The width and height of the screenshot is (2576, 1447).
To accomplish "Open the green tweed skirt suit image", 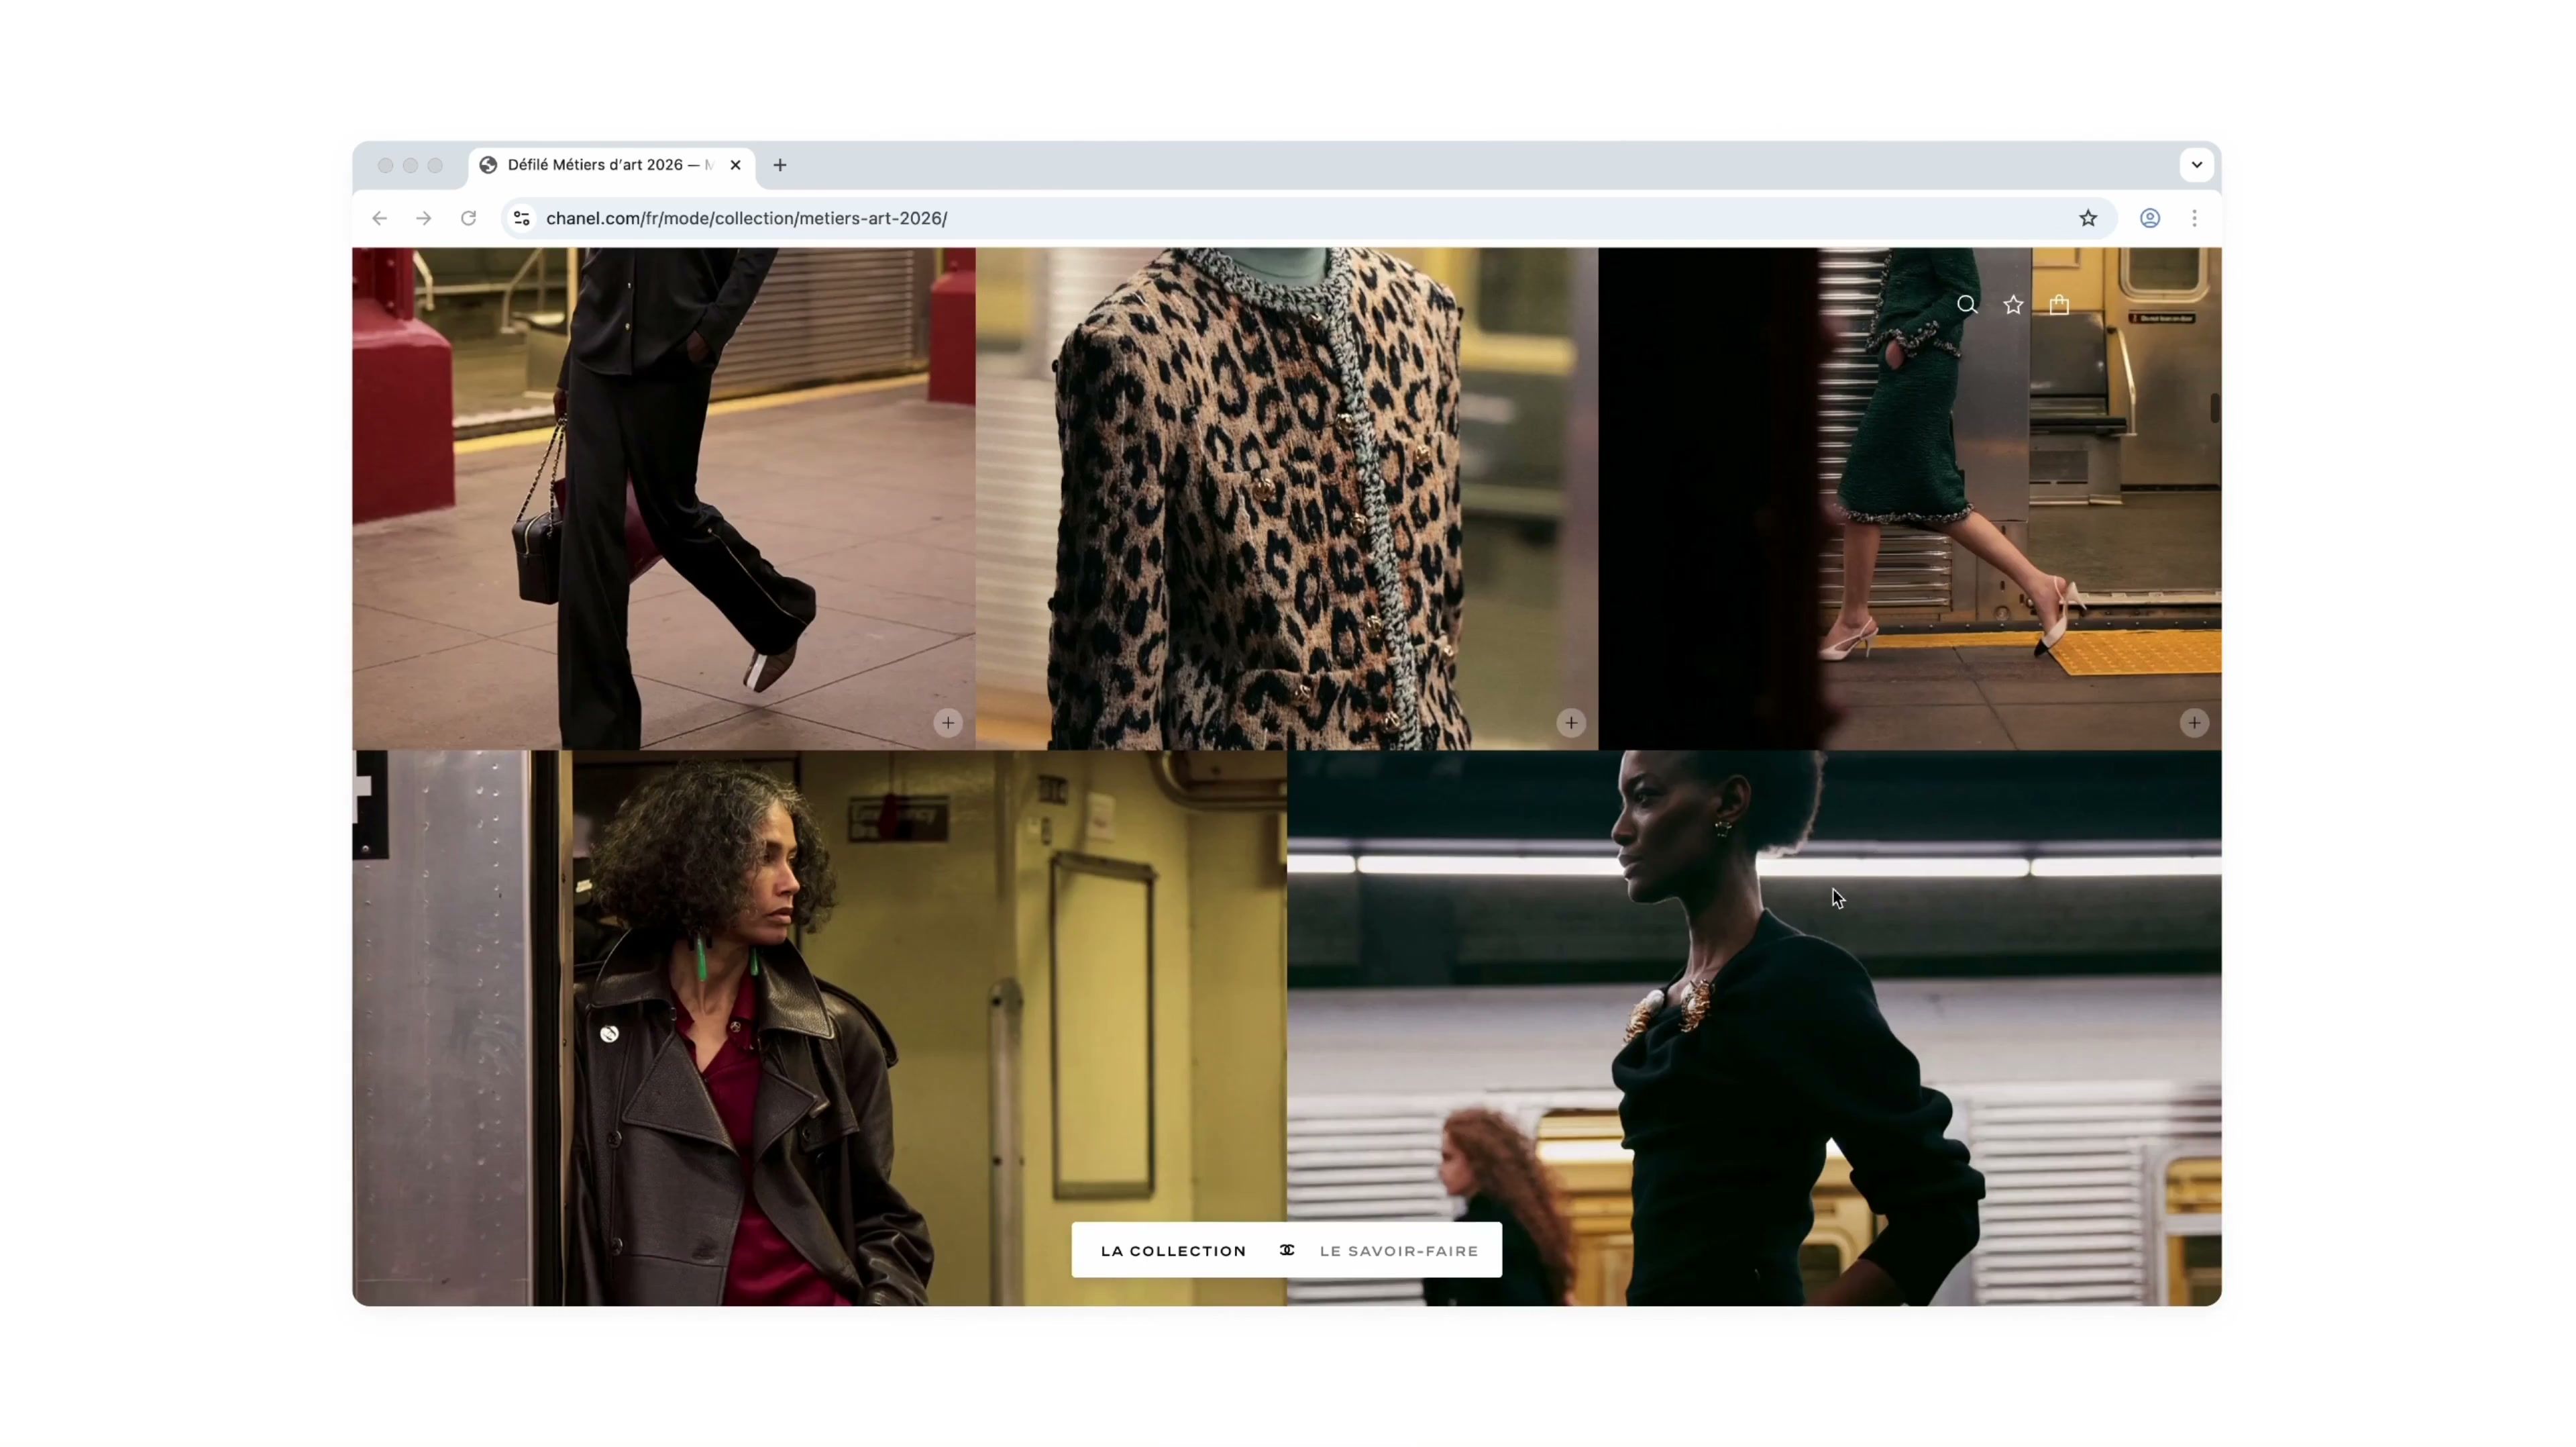I will (1910, 499).
